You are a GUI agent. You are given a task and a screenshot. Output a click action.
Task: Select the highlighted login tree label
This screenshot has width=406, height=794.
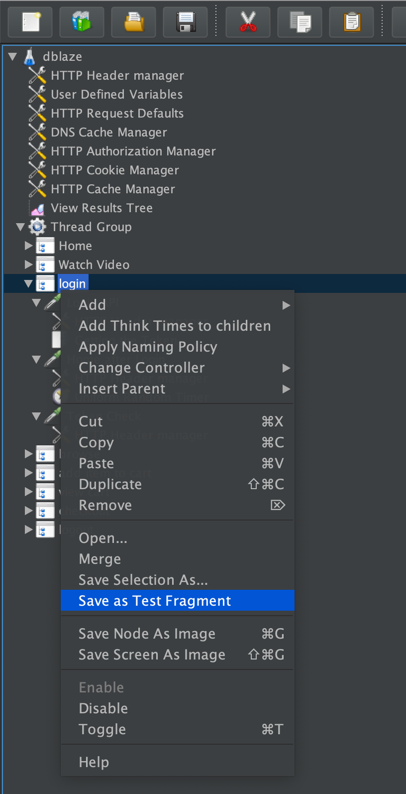tap(73, 284)
